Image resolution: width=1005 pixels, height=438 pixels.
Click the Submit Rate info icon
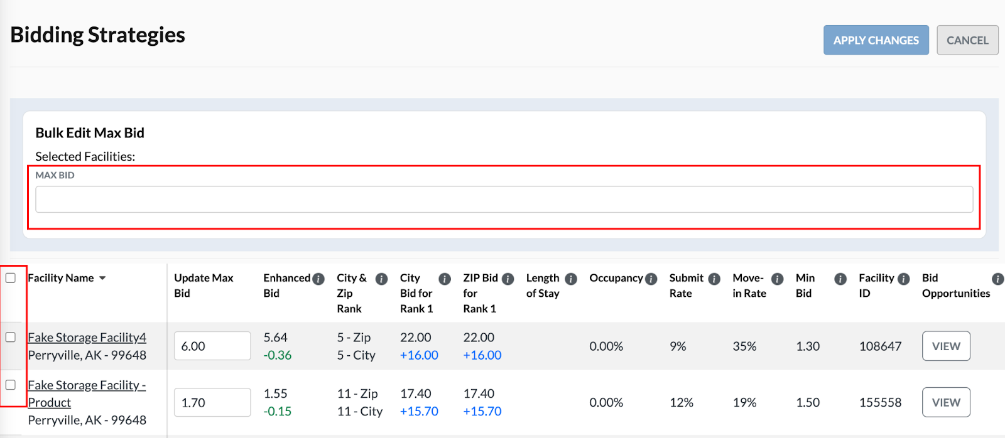714,279
